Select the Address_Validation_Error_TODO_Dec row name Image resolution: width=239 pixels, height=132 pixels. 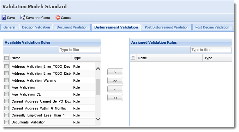point(41,66)
